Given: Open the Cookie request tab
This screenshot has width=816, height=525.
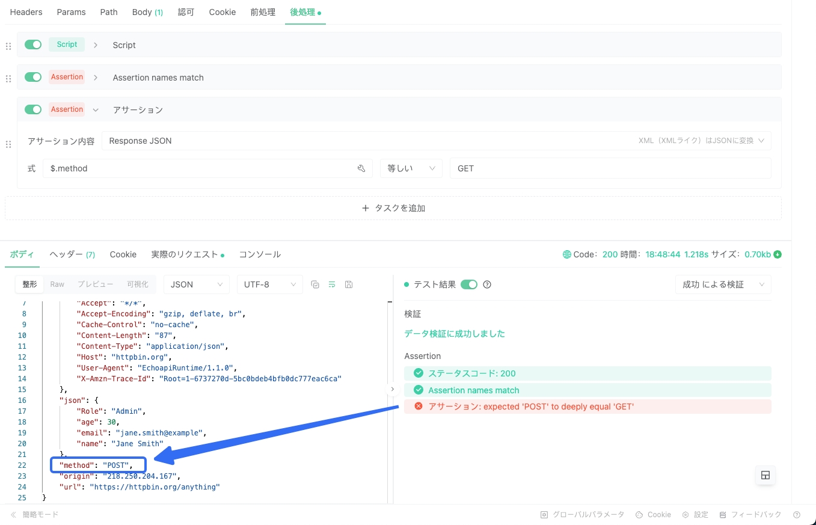Looking at the screenshot, I should [x=222, y=12].
